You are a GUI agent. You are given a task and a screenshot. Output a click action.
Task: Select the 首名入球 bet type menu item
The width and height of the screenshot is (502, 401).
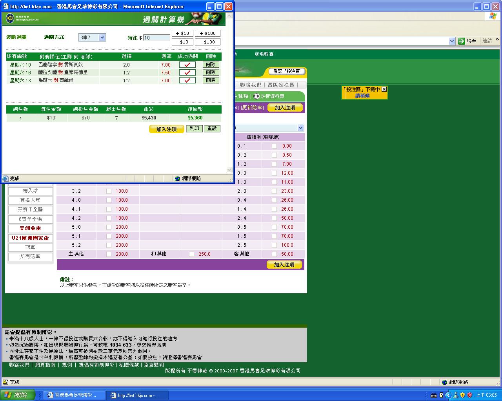31,200
